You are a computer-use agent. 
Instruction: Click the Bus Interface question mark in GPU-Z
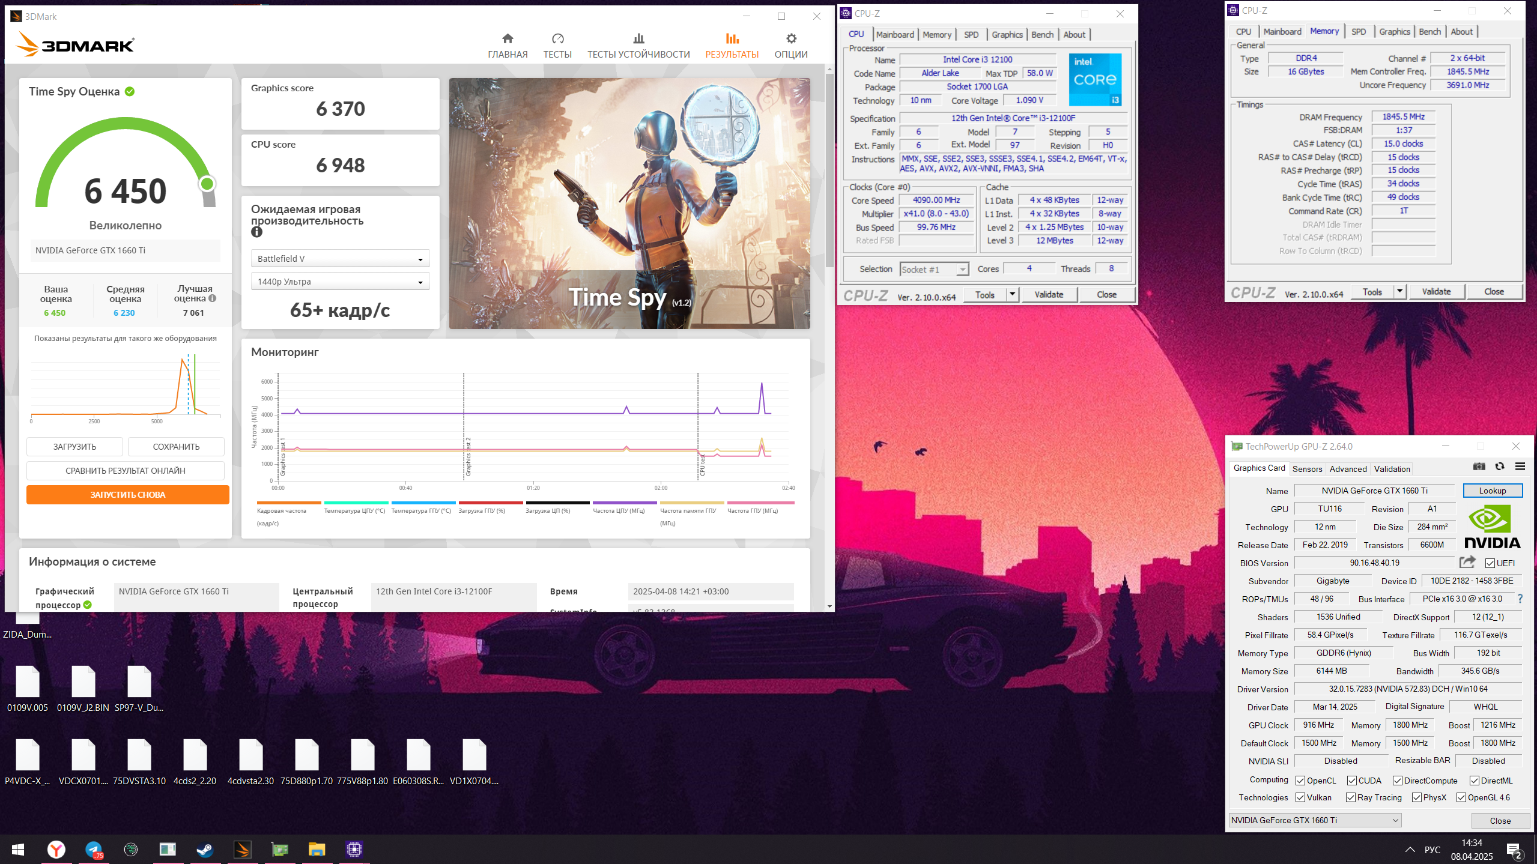pyautogui.click(x=1520, y=599)
